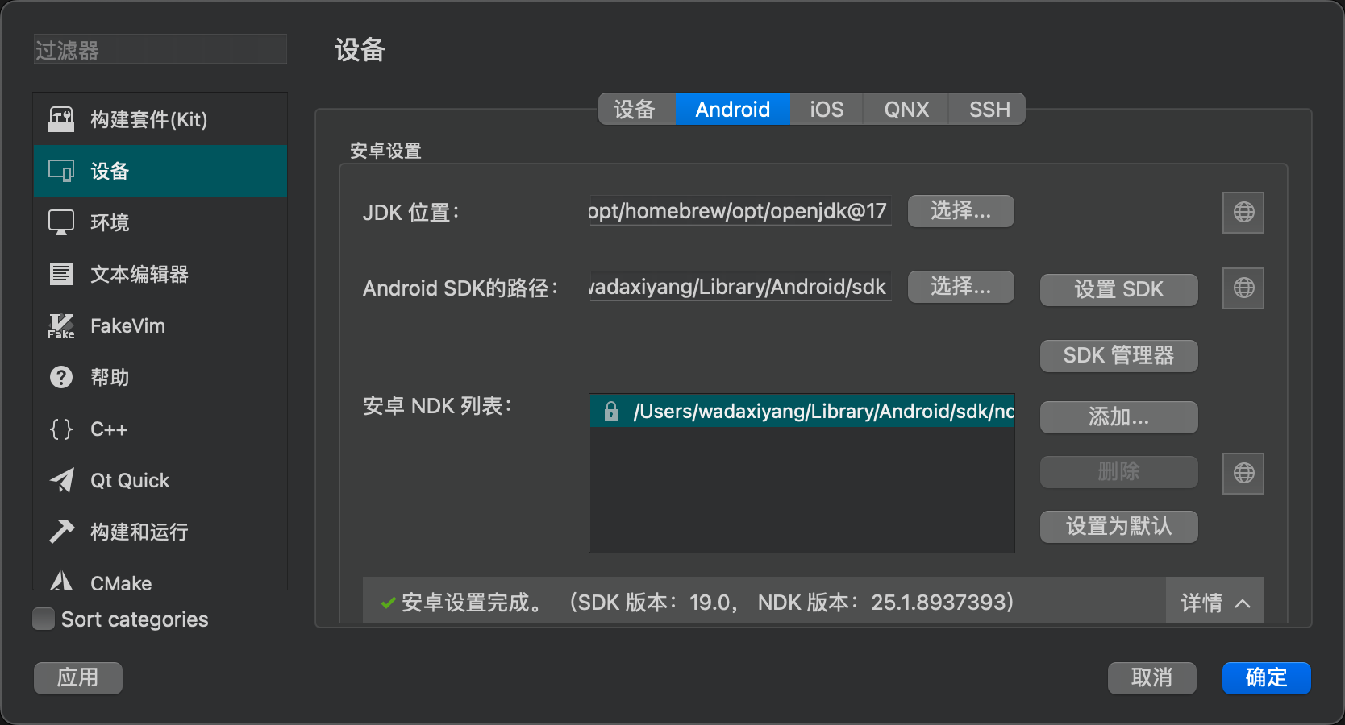Click the devices monitor icon in sidebar

(x=61, y=171)
